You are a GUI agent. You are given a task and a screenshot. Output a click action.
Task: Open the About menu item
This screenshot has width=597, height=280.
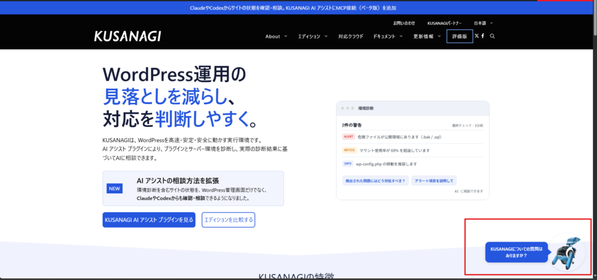(x=273, y=37)
